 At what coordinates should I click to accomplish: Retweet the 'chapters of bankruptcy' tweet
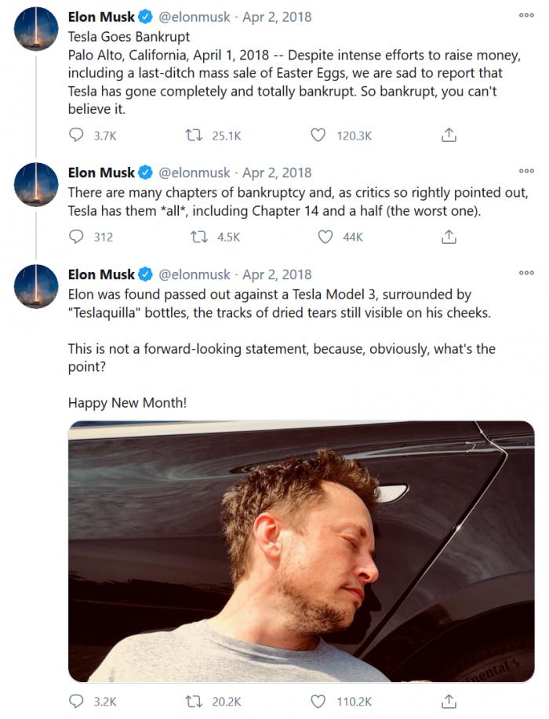[198, 237]
